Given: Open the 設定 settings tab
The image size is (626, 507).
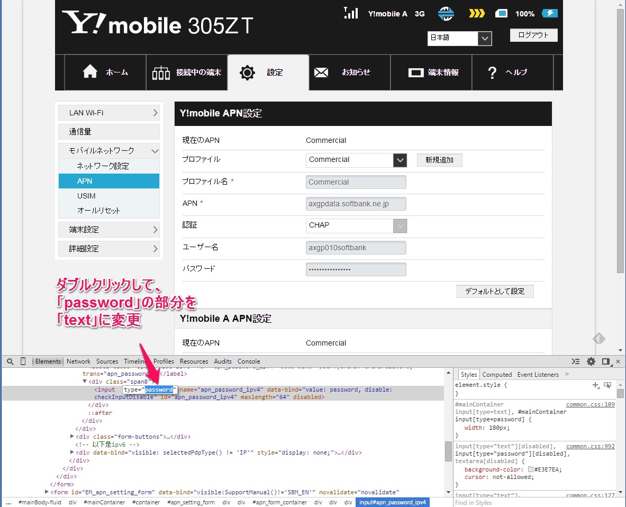Looking at the screenshot, I should [x=268, y=73].
